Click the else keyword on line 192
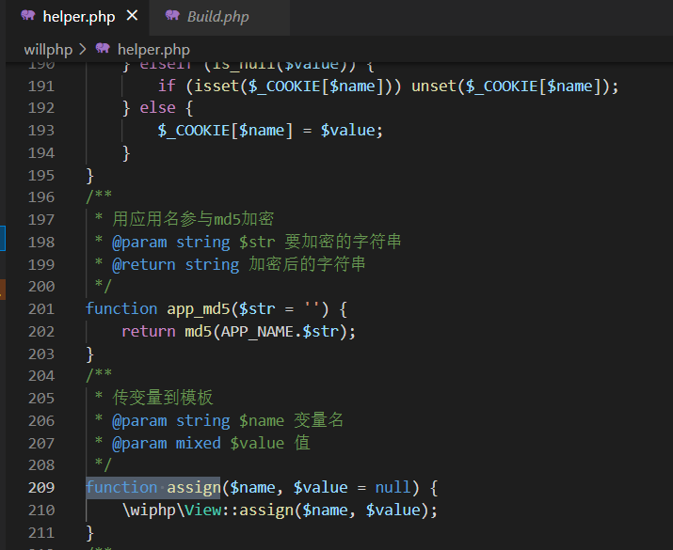Viewport: 673px width, 550px height. click(x=157, y=107)
